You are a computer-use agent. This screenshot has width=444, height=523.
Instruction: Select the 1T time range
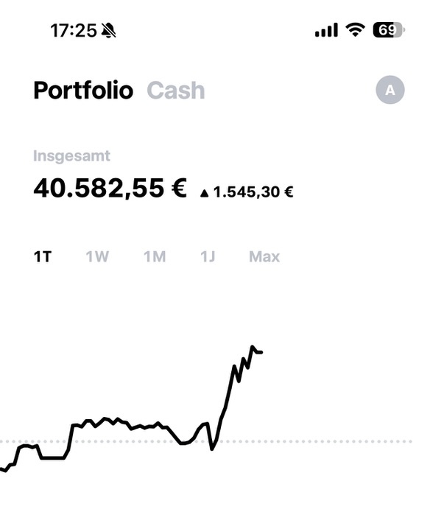[x=43, y=256]
